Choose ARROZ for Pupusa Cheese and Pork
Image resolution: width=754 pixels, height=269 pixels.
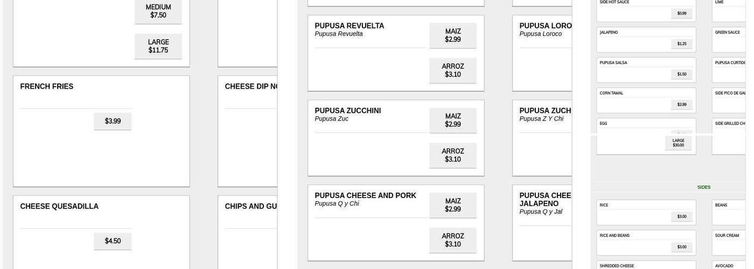tap(452, 240)
